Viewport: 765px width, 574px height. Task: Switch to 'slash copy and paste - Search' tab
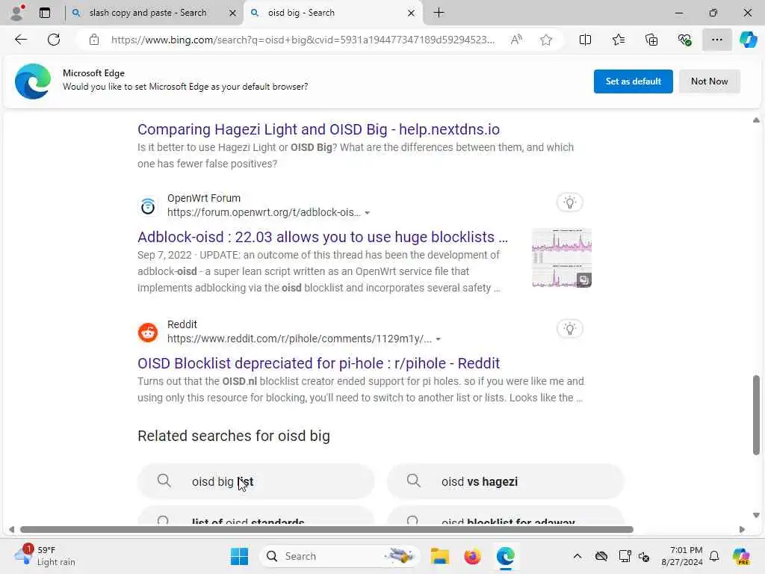click(148, 13)
